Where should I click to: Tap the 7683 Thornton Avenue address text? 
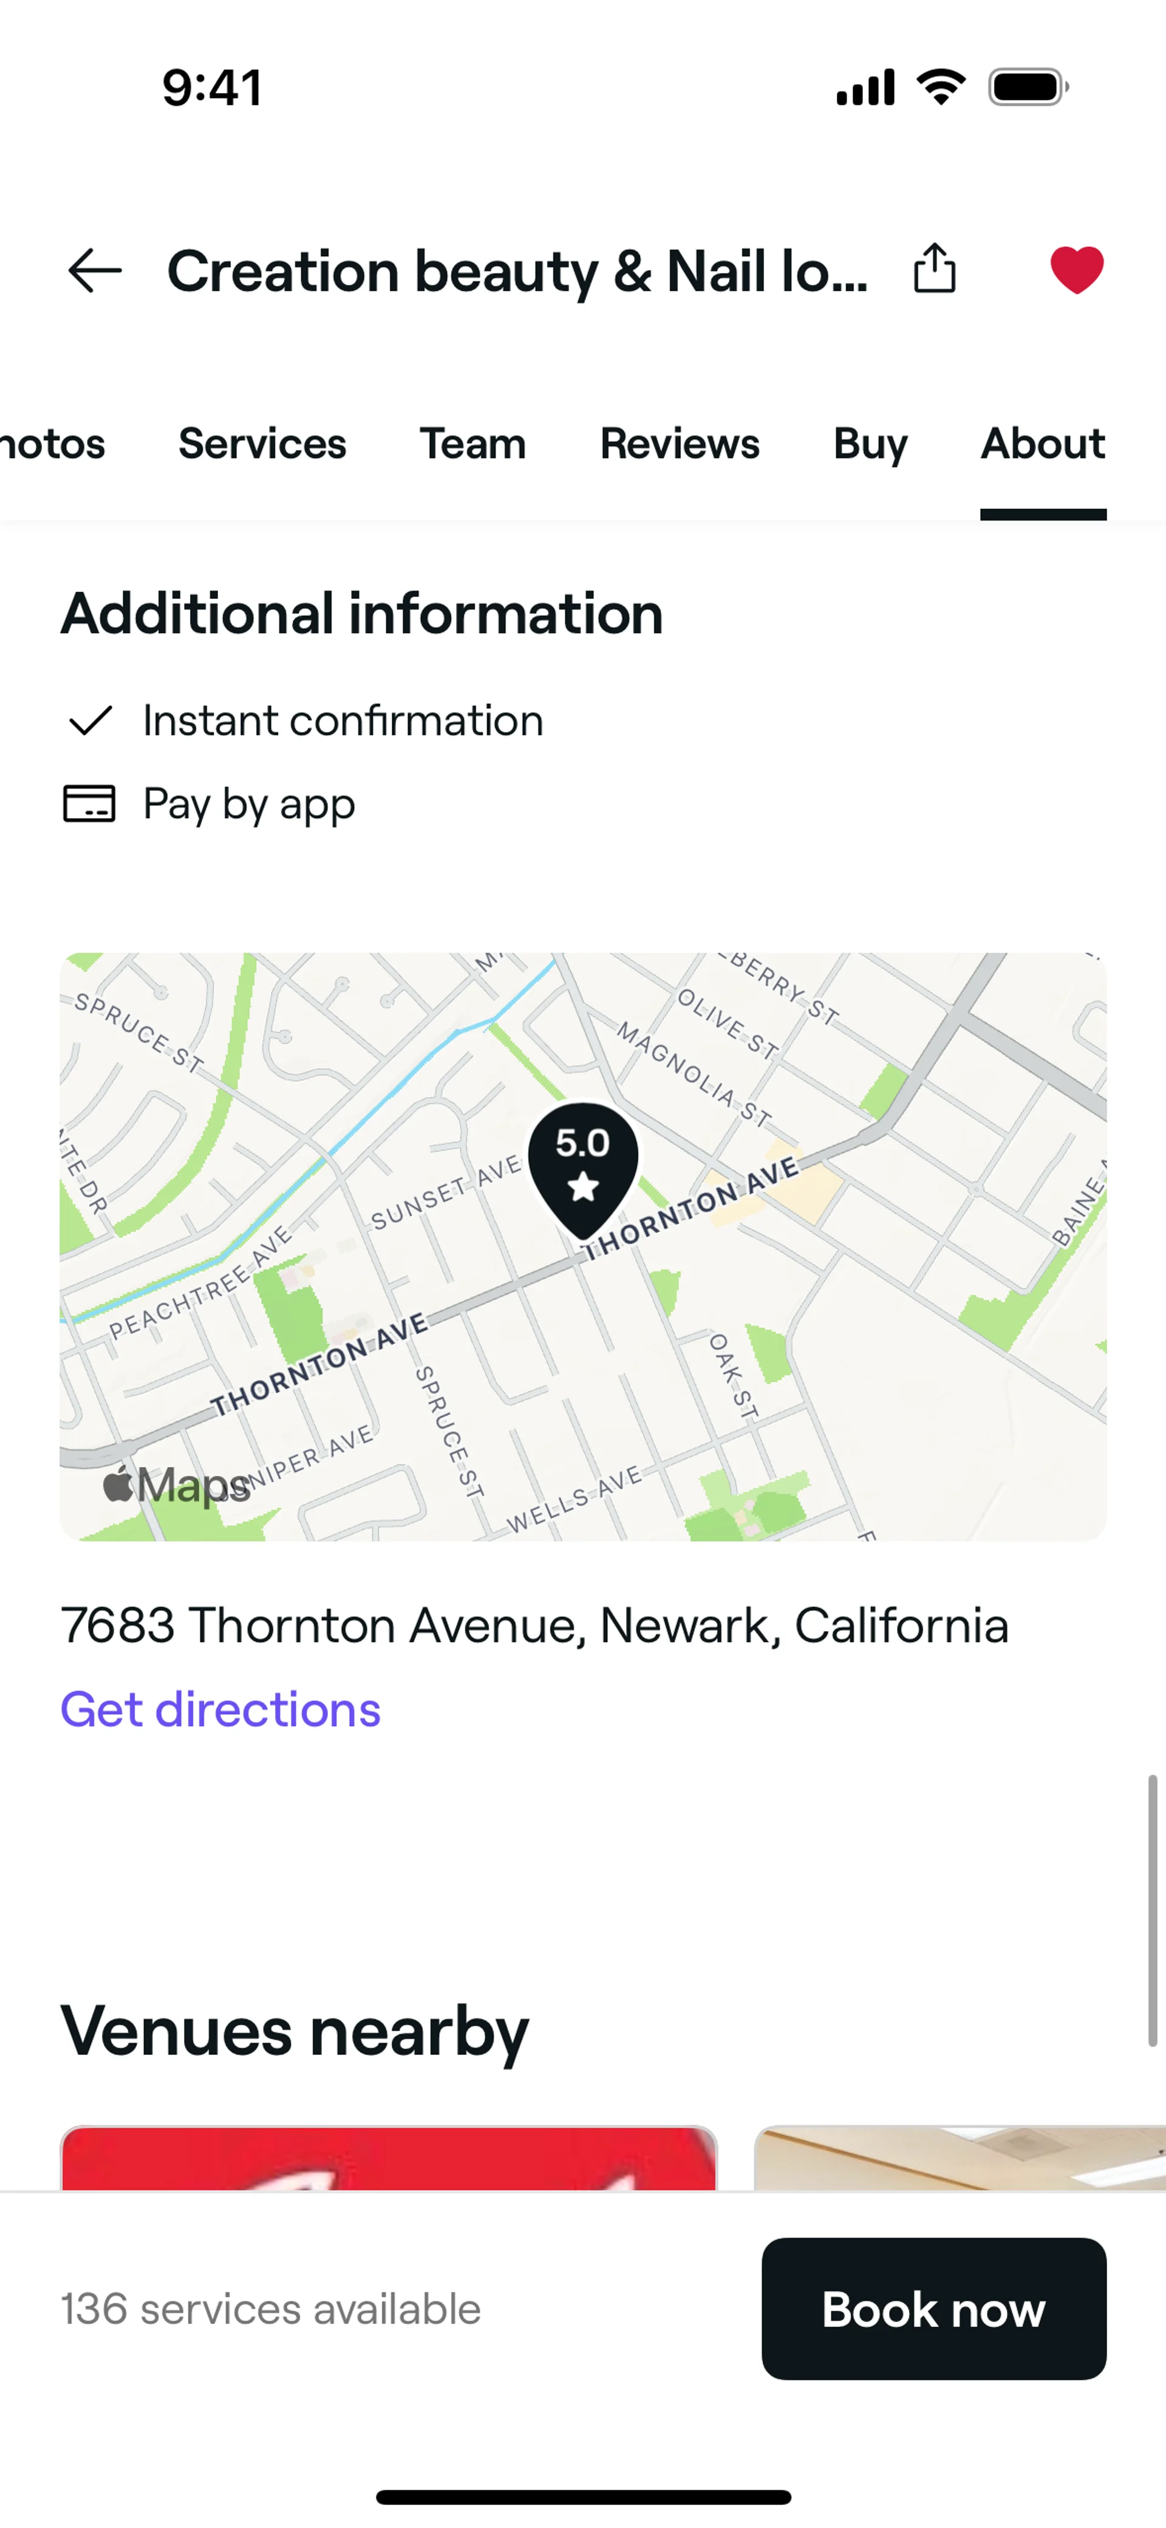coord(535,1625)
